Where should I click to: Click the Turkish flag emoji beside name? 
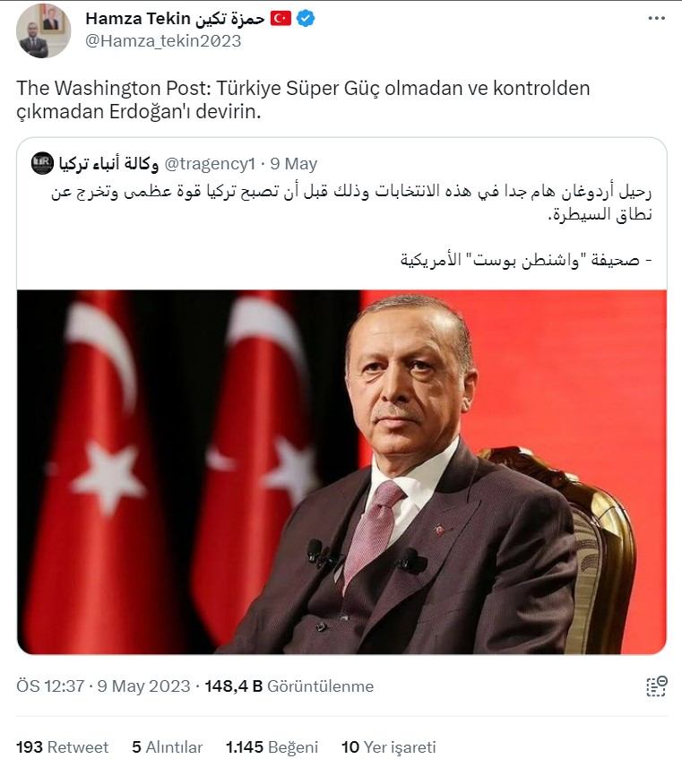tap(281, 19)
